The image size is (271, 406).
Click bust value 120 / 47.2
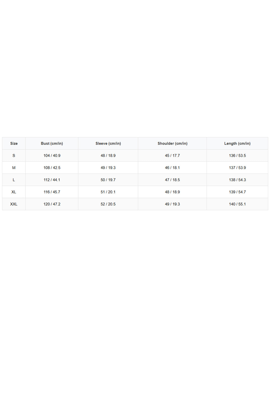point(52,204)
